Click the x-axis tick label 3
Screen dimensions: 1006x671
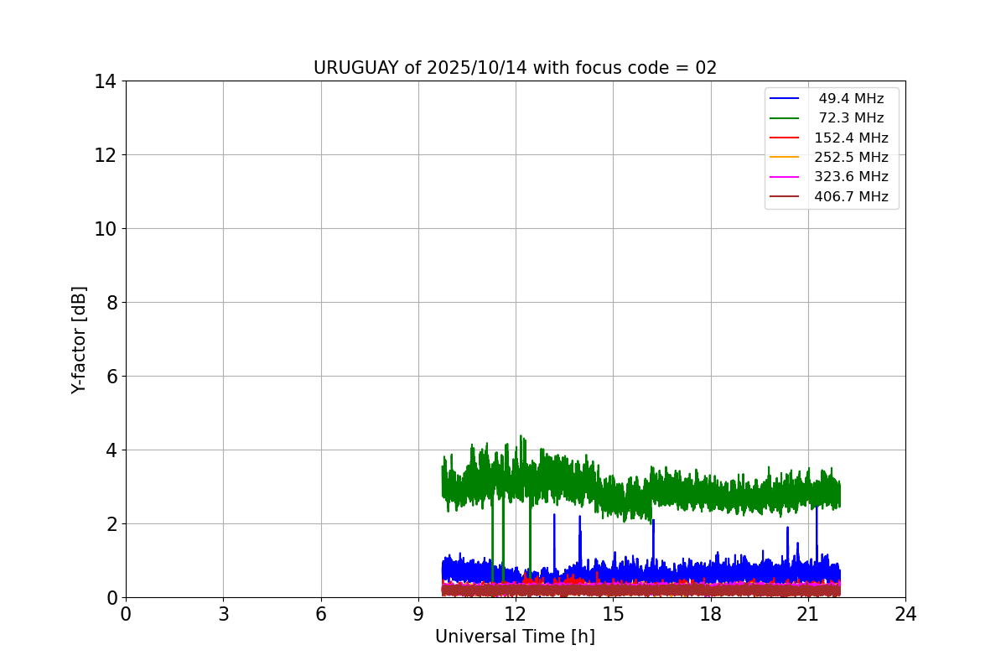223,614
